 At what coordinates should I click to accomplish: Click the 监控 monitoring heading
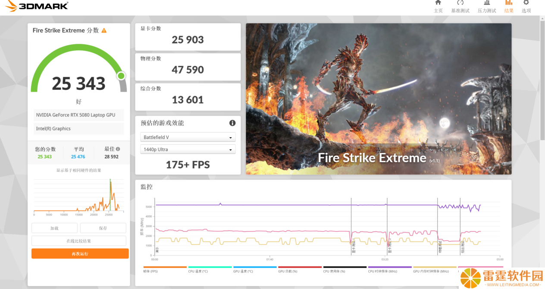(147, 187)
